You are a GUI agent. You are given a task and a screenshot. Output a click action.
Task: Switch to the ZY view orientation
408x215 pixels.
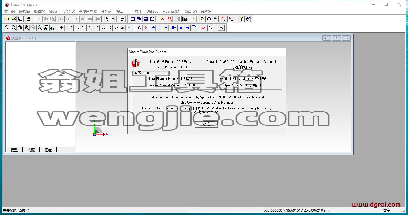pos(97,28)
